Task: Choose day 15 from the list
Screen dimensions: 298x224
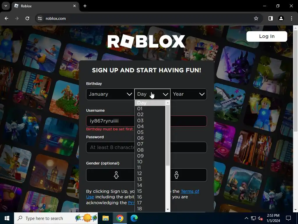Action: [x=150, y=191]
